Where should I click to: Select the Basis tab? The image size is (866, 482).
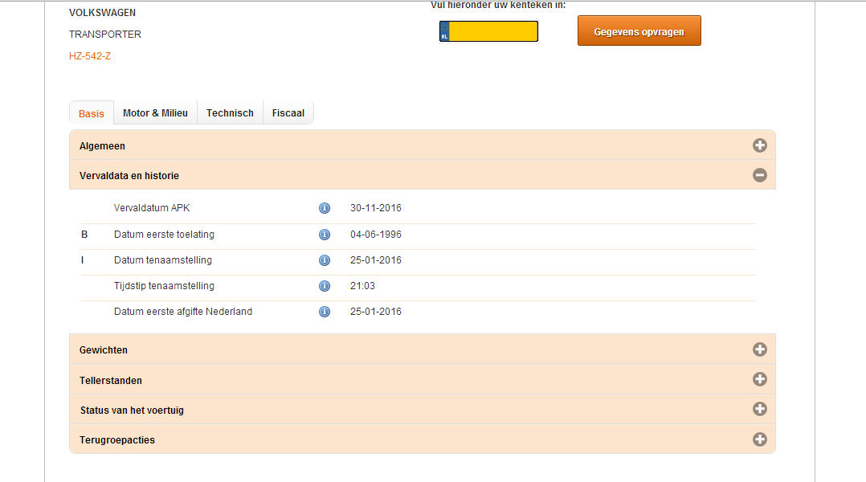coord(92,113)
